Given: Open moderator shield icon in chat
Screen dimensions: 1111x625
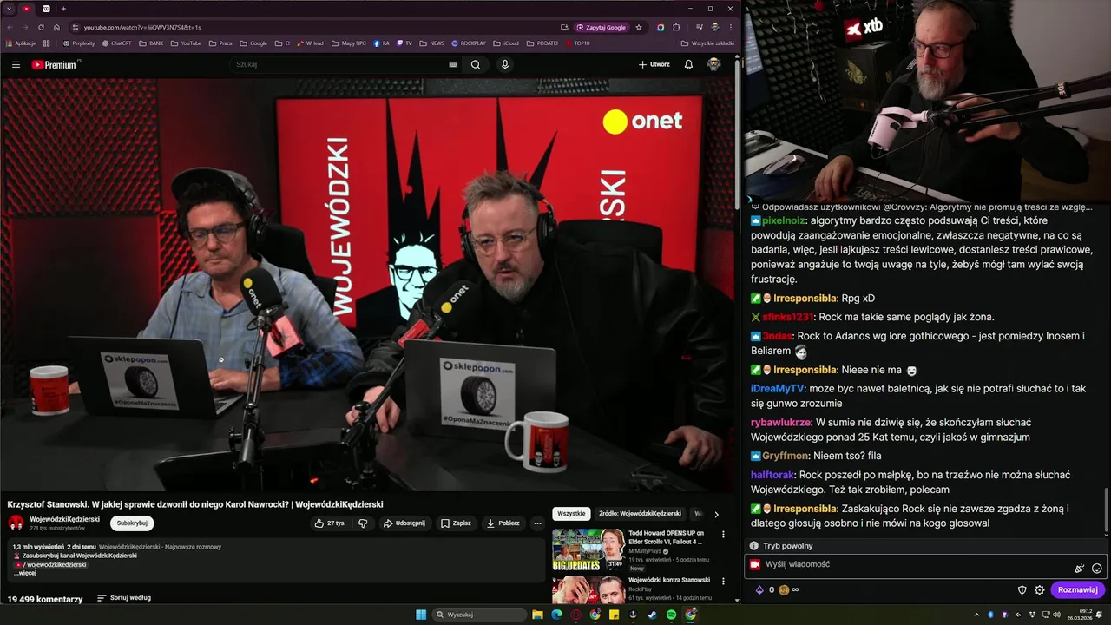Looking at the screenshot, I should pos(1022,590).
